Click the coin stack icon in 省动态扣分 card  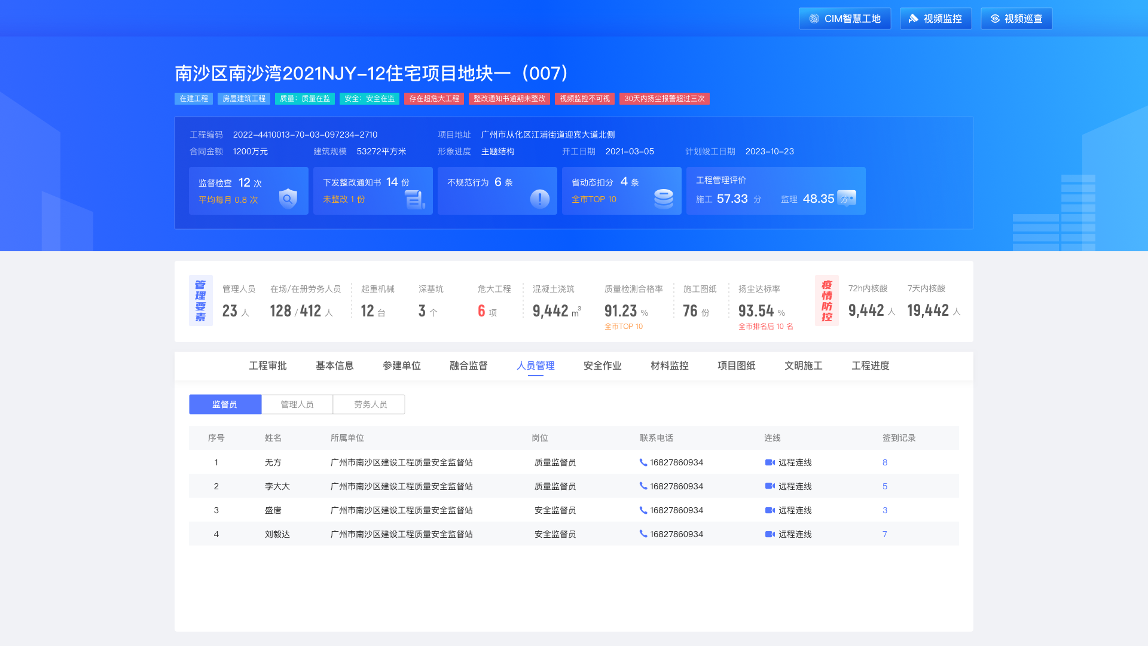pos(664,199)
